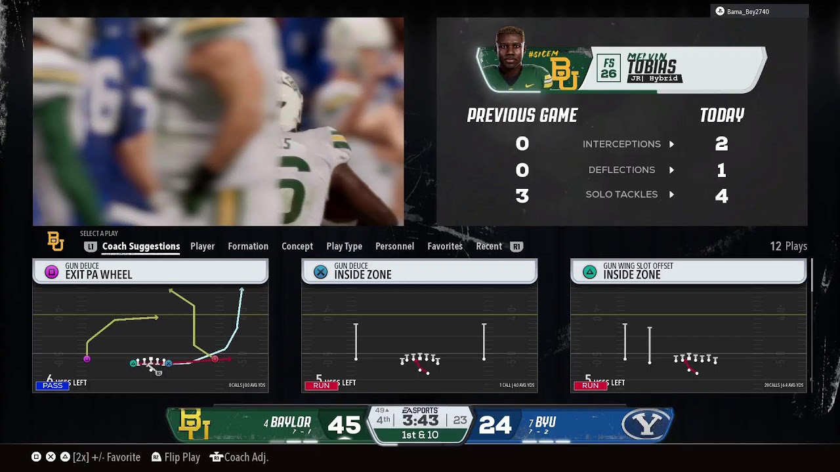Click the JR Hybrid player tag
The width and height of the screenshot is (840, 472).
click(655, 79)
